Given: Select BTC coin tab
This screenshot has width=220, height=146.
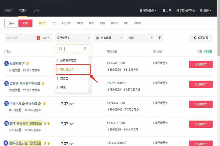Looking at the screenshot, I should tap(54, 23).
